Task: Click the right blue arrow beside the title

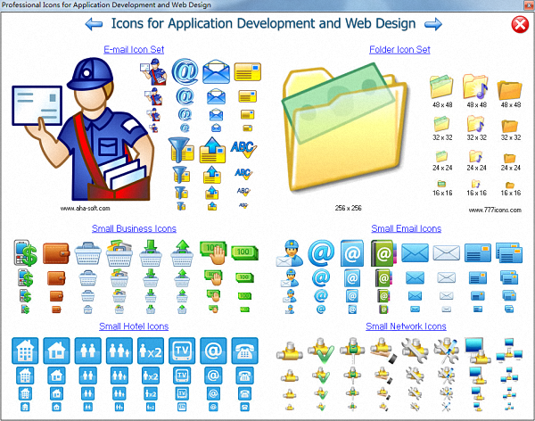Action: tap(438, 24)
